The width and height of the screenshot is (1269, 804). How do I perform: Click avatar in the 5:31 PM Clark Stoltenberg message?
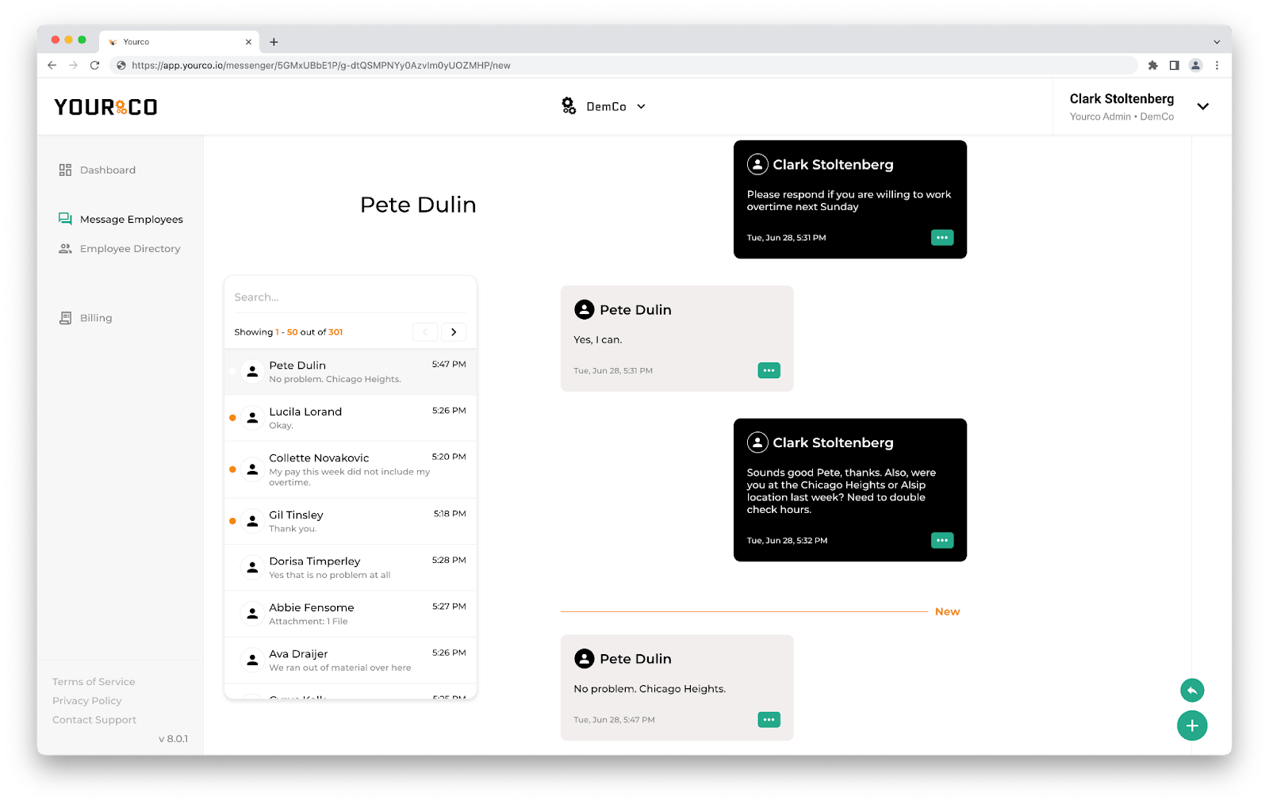[757, 164]
